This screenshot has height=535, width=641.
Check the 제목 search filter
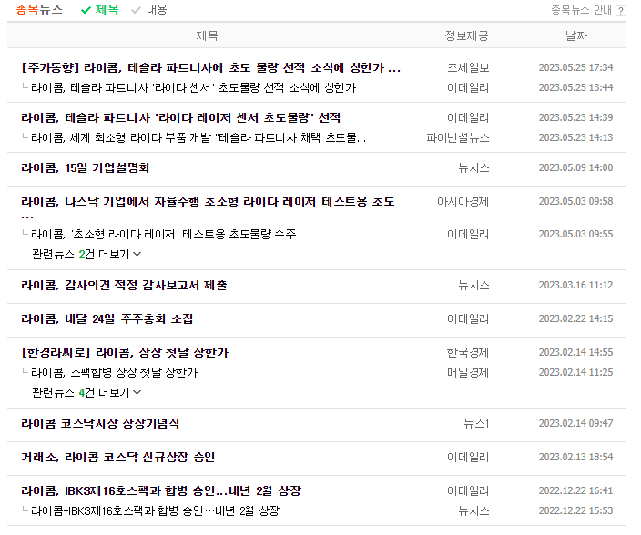tap(100, 10)
